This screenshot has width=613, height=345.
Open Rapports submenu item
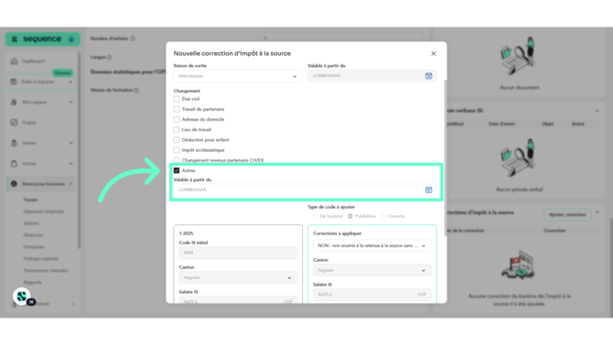(x=32, y=282)
